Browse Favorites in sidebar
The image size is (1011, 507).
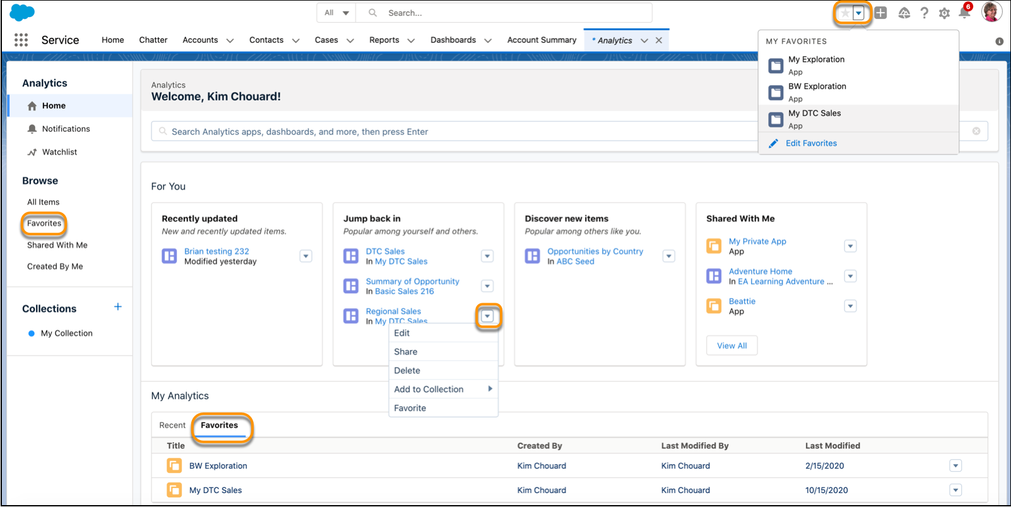click(44, 223)
